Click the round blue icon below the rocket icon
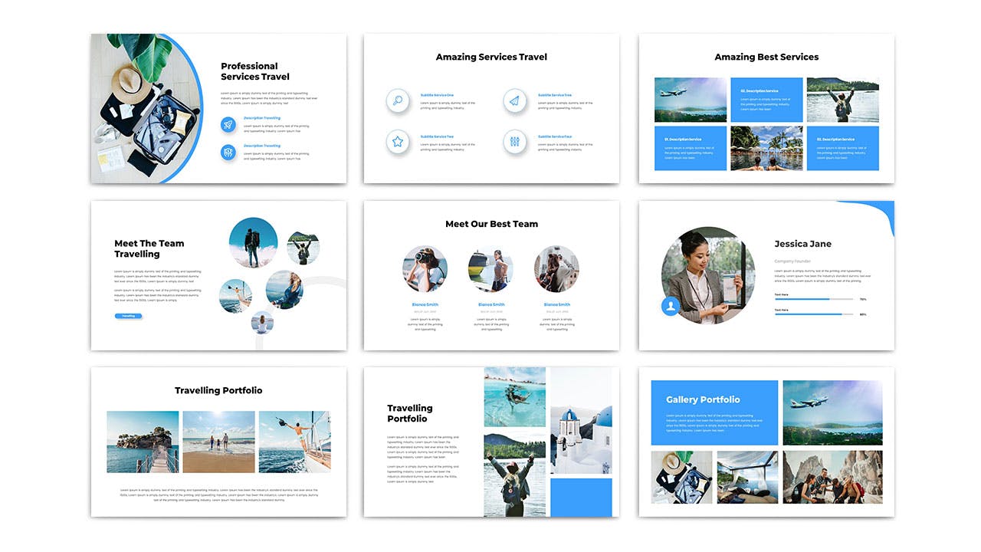 (228, 152)
